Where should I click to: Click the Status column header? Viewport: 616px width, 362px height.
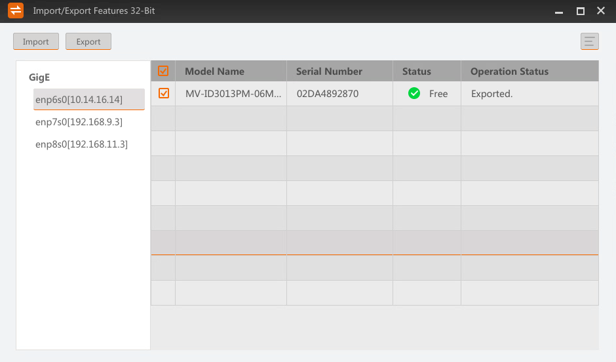click(x=417, y=71)
